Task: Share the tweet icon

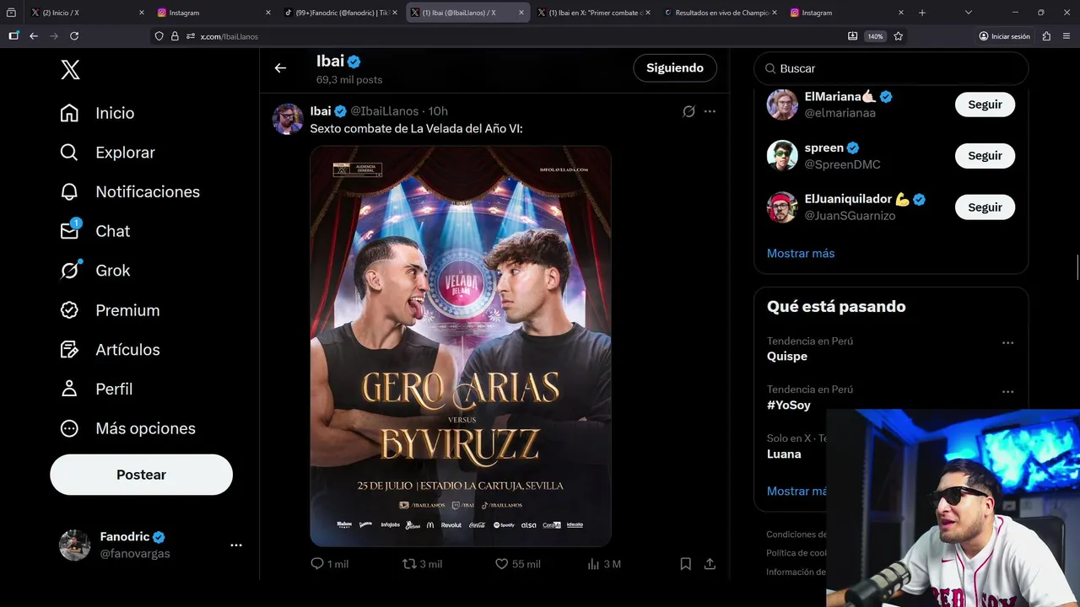Action: pyautogui.click(x=710, y=563)
